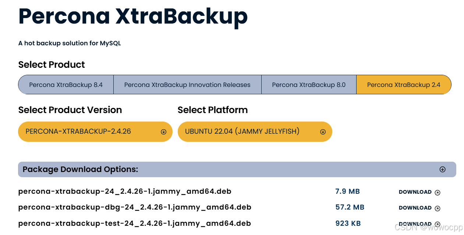The image size is (464, 235).
Task: Click the percona-xtrabackup-dbg-24_2.4.26-1.jammy_amd64.deb filename
Action: (135, 207)
